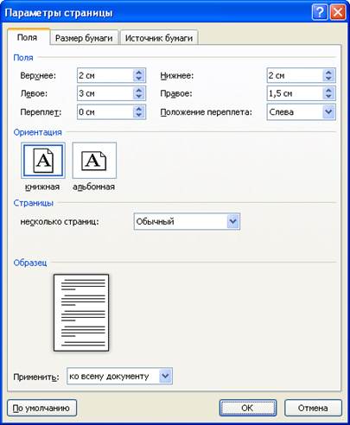350x425 pixels.
Task: Increase the Переплет value with the up arrow
Action: [139, 109]
